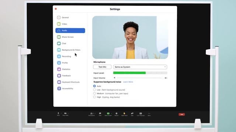Screen dimensions: 236x132
Task: Expand video options arrow beside Stop Video
Action: 69,113
